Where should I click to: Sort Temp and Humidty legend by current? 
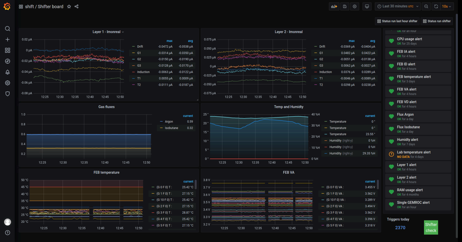pos(370,116)
